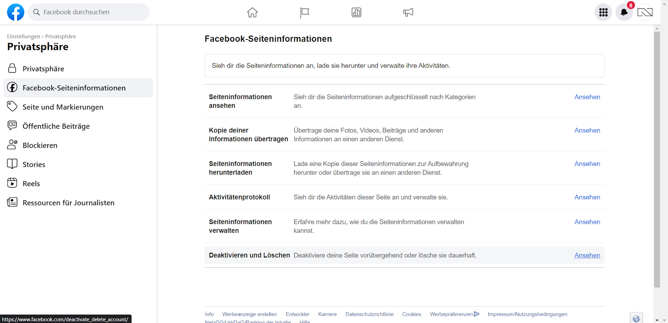This screenshot has height=323, width=668.
Task: Open the Insights chart icon
Action: (356, 12)
